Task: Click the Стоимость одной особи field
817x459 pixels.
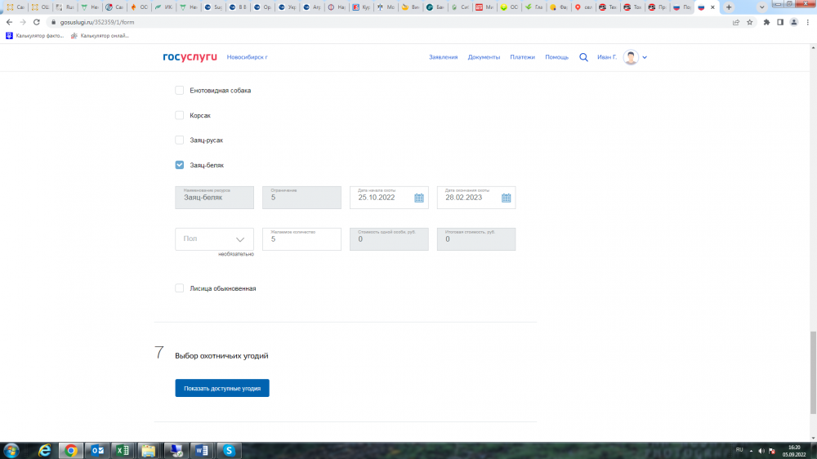Action: (x=389, y=239)
